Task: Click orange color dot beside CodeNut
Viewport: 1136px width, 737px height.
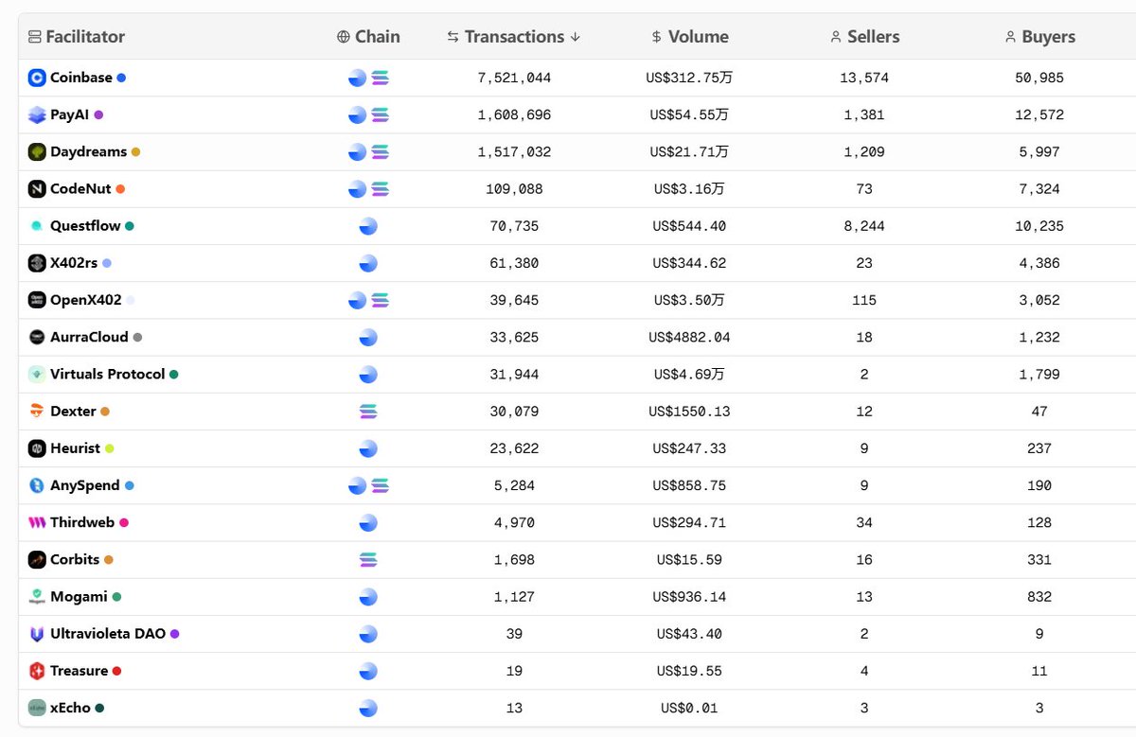Action: [x=120, y=189]
